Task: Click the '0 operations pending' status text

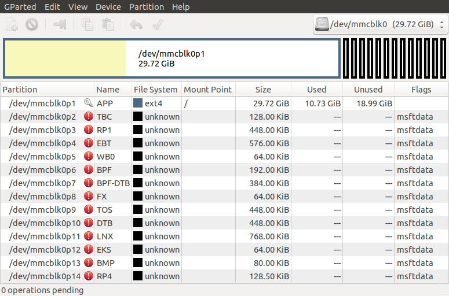Action: coord(42,290)
